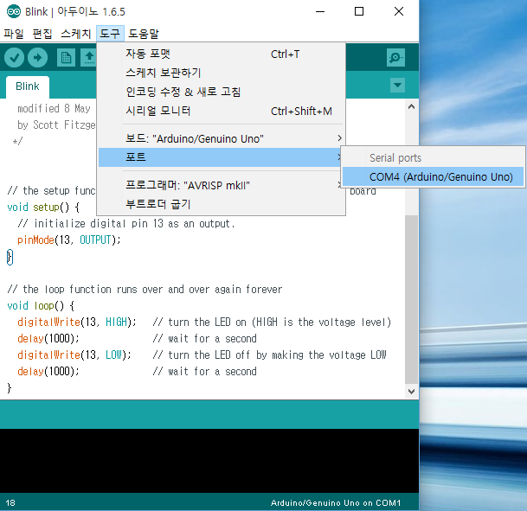Screen dimensions: 527x511
Task: Click the 'initialize digital pin 13' comment
Action: [x=126, y=224]
